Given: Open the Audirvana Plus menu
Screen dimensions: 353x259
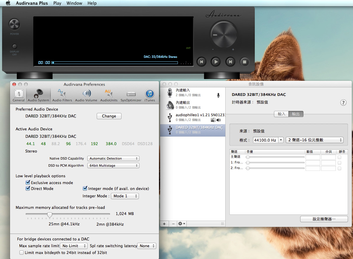Looking at the screenshot, I should coord(32,3).
